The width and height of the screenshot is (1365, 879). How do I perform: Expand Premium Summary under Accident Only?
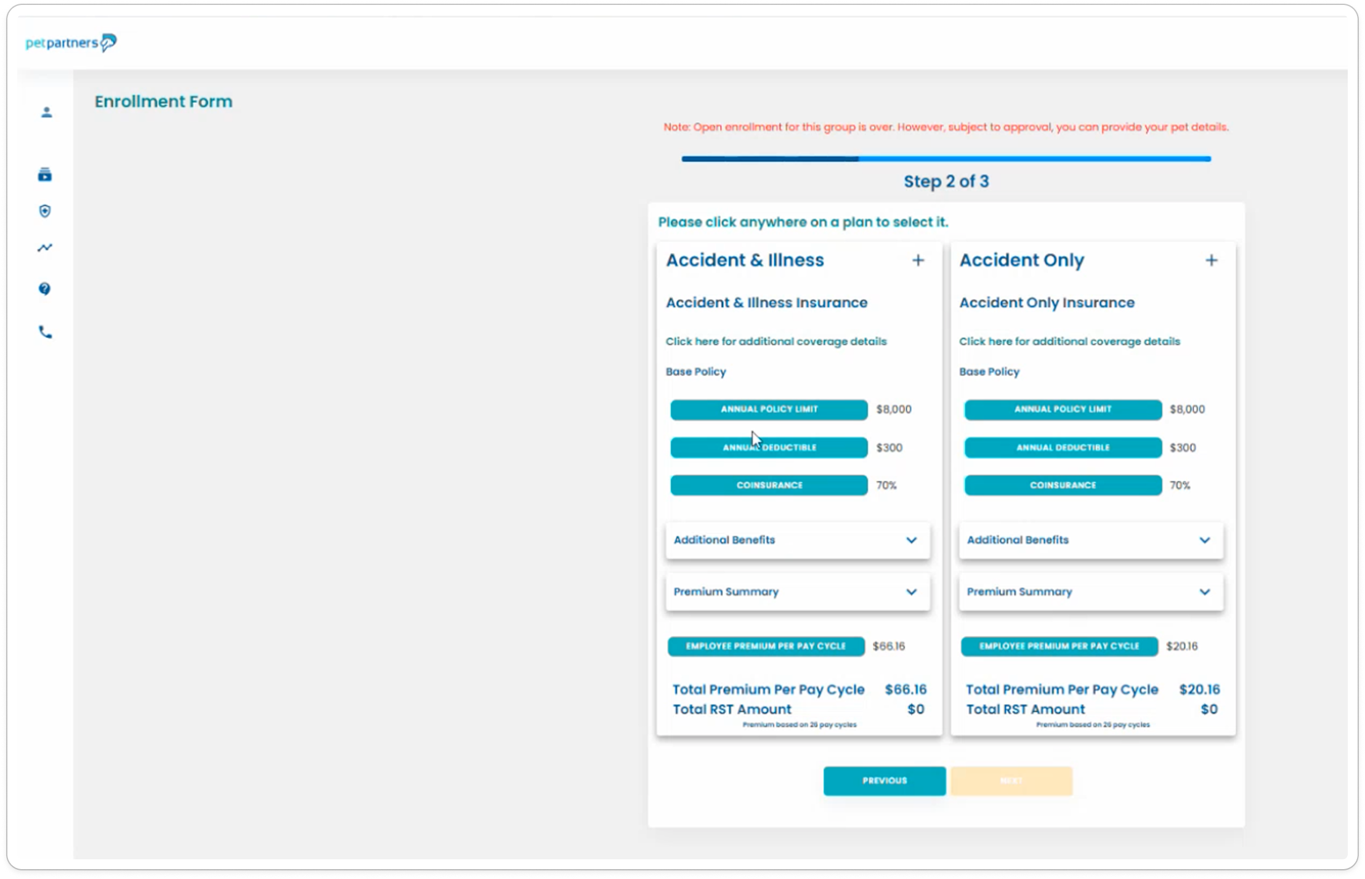(x=1091, y=592)
